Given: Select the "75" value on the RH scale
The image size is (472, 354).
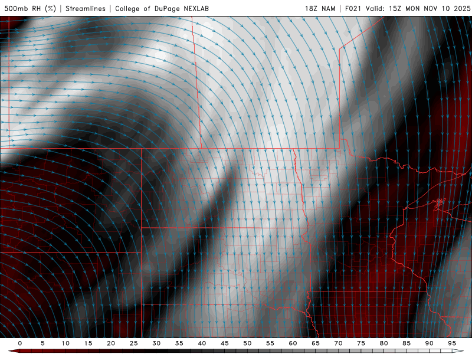Looking at the screenshot, I should tap(361, 343).
